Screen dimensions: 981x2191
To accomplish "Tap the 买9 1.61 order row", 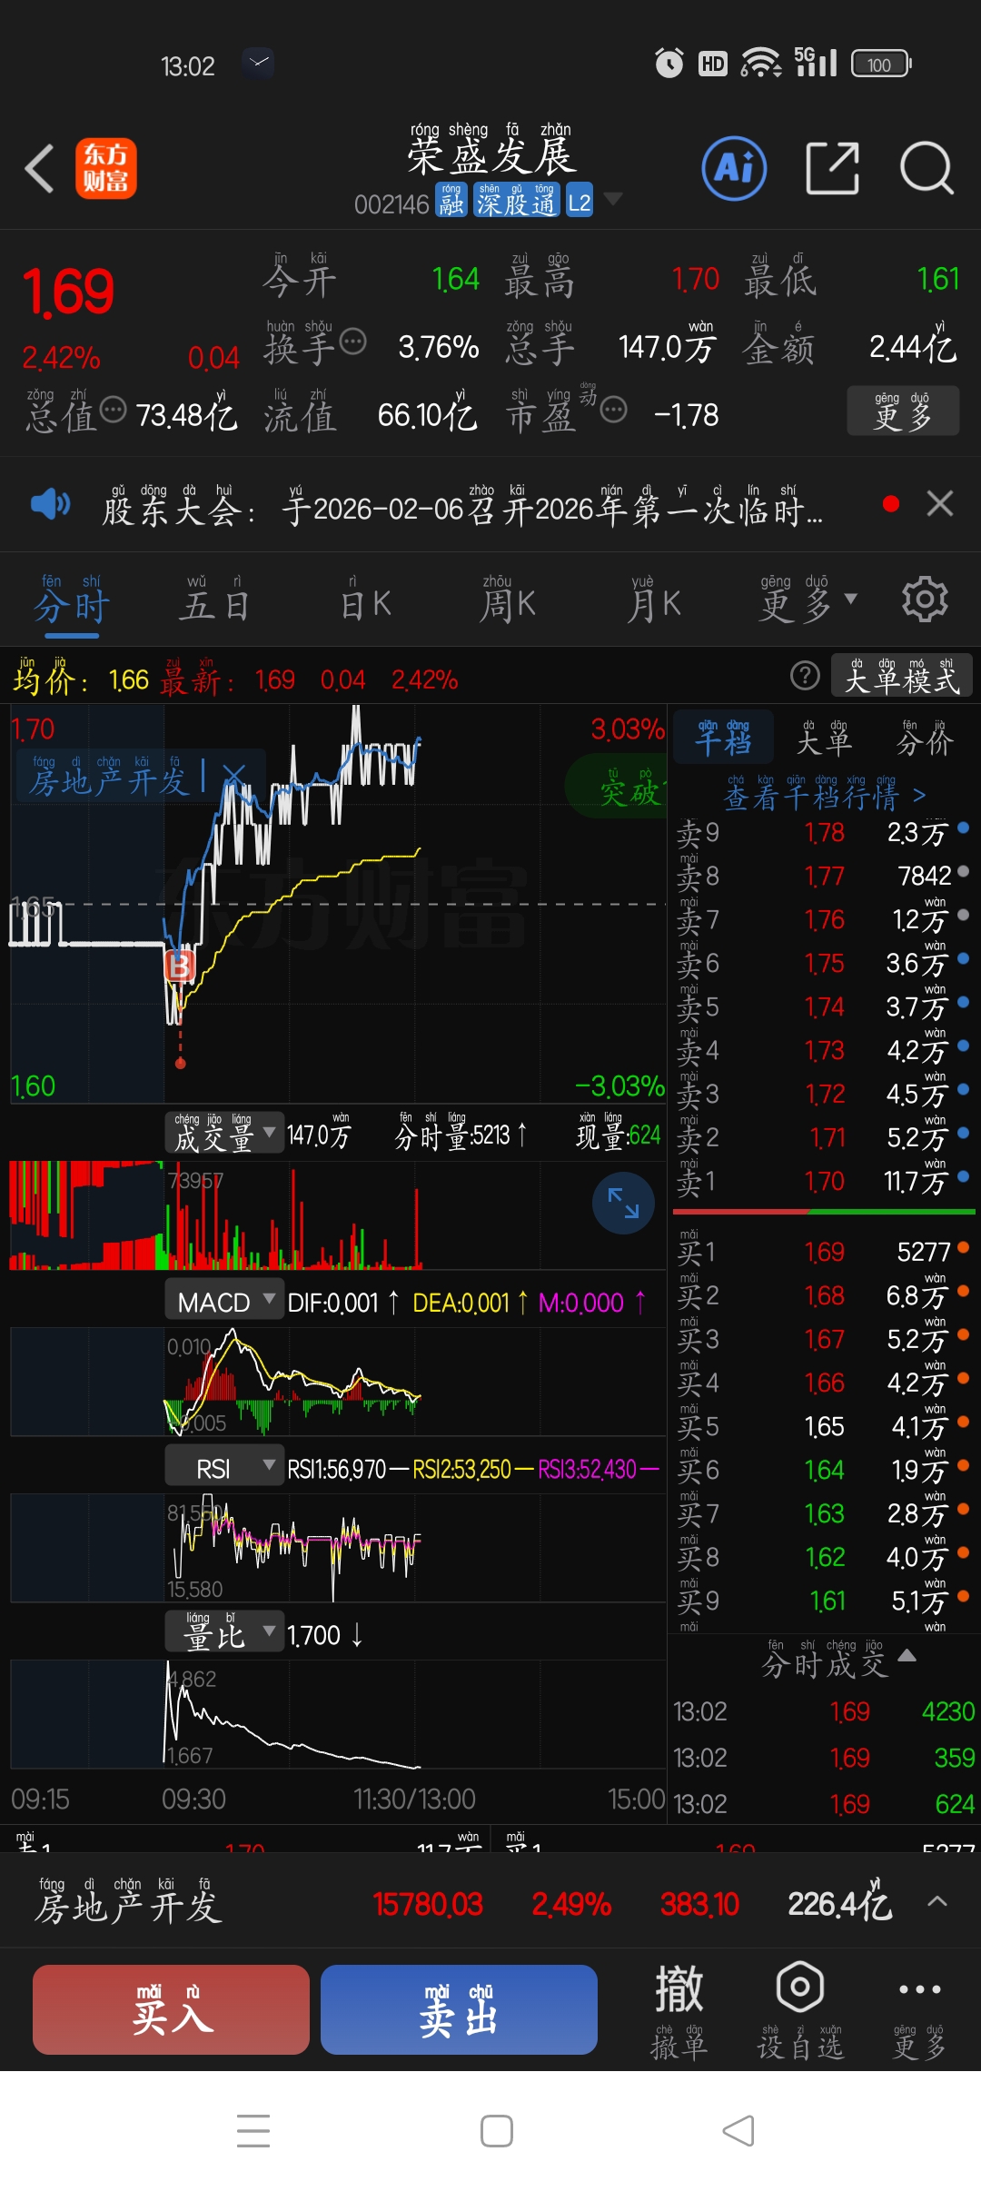I will coord(824,1601).
